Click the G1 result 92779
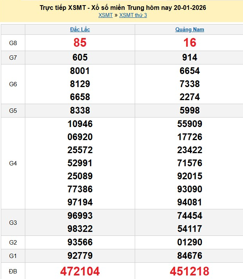The width and height of the screenshot is (243, 279). (x=80, y=256)
